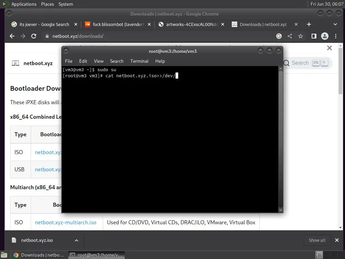Click 'Used for CD/DVD, Virtual CDs' description text
The image size is (345, 259).
click(181, 223)
